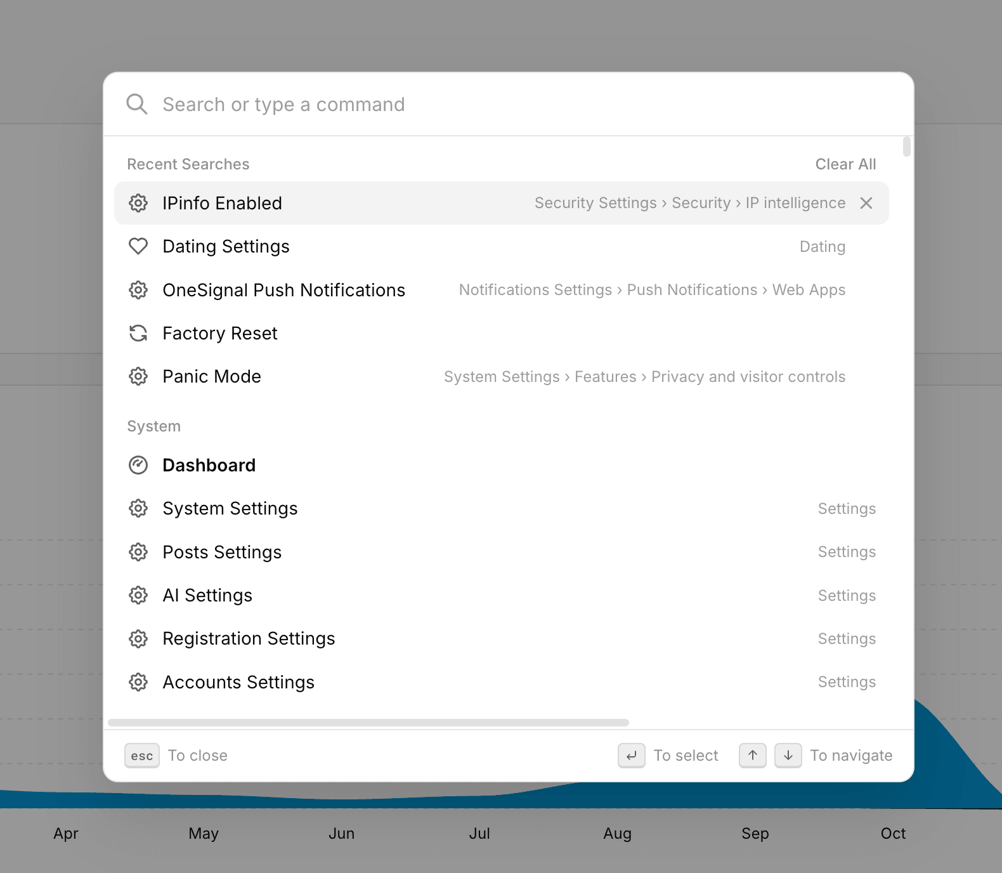This screenshot has width=1002, height=873.
Task: Click the heart icon beside Dating Settings
Action: (138, 246)
